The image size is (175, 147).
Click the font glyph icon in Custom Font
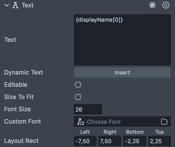point(81,122)
